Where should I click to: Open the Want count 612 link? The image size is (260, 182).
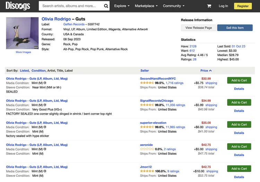tap(192, 51)
